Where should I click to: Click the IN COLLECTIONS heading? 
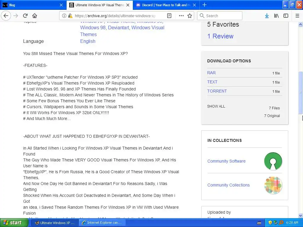(x=224, y=140)
